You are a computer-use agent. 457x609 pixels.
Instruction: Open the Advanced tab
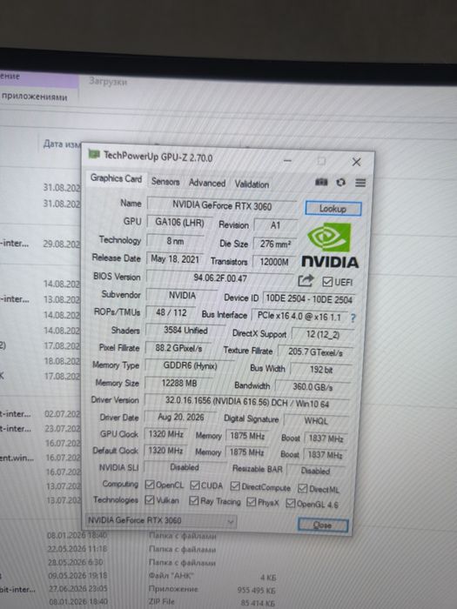click(207, 183)
